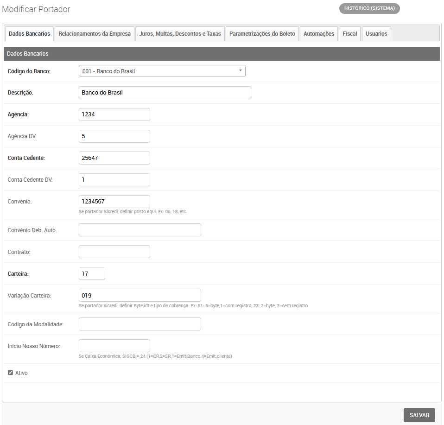This screenshot has height=425, width=444.
Task: Focus the Convênio input field
Action: 114,202
